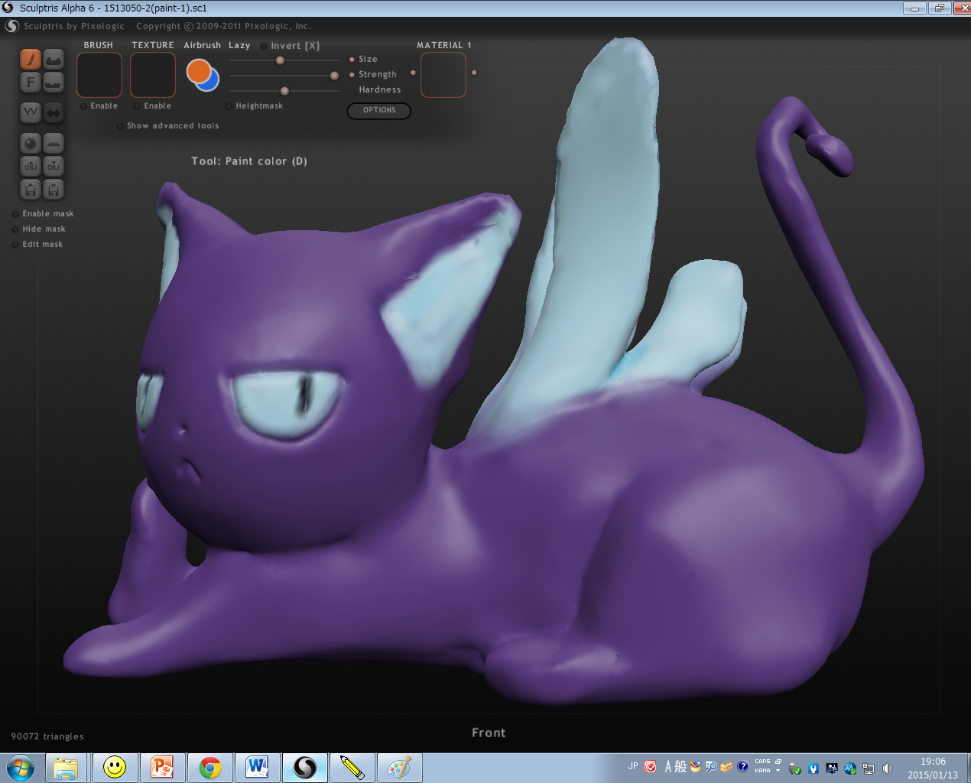
Task: Open Windows Start menu
Action: pos(21,767)
